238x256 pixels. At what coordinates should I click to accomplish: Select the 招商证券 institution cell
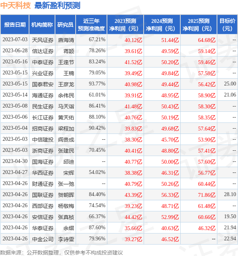[x=43, y=129]
